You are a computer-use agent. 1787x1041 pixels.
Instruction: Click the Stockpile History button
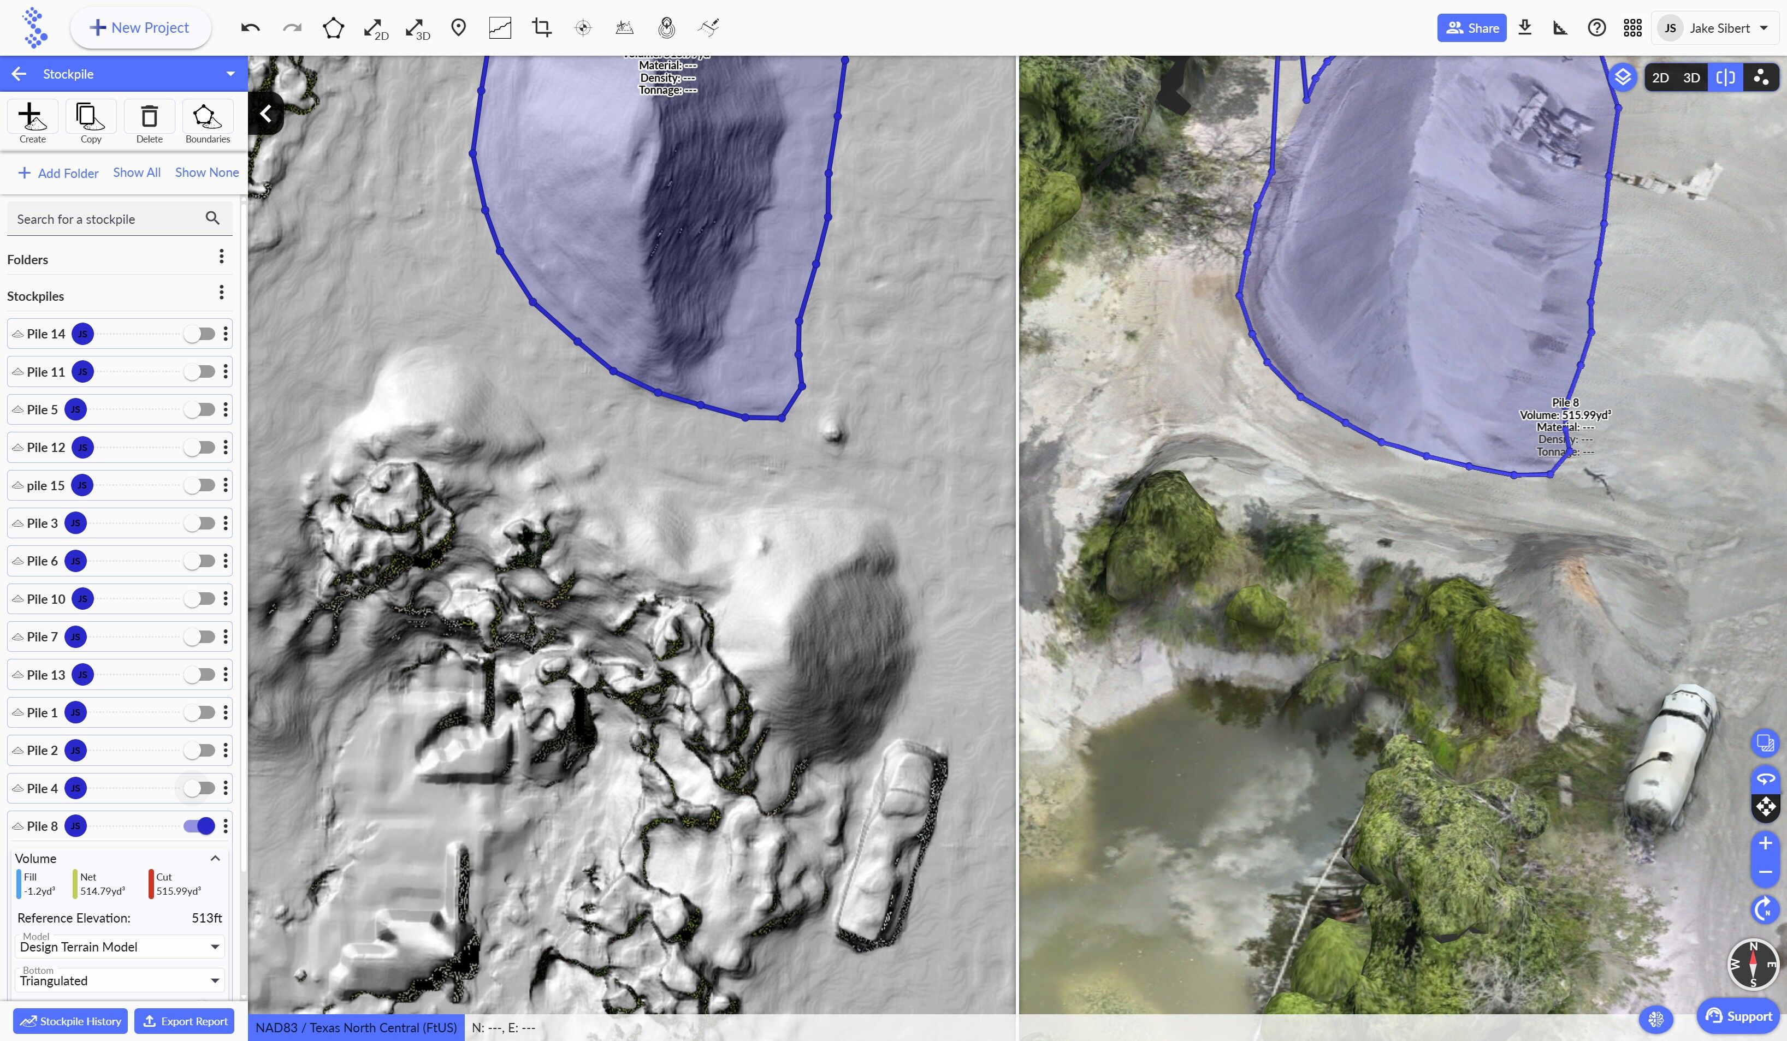click(x=70, y=1021)
